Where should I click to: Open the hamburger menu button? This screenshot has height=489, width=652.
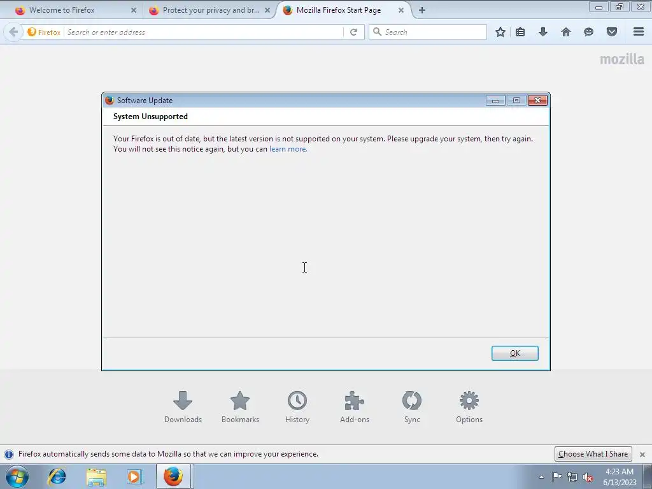(639, 32)
